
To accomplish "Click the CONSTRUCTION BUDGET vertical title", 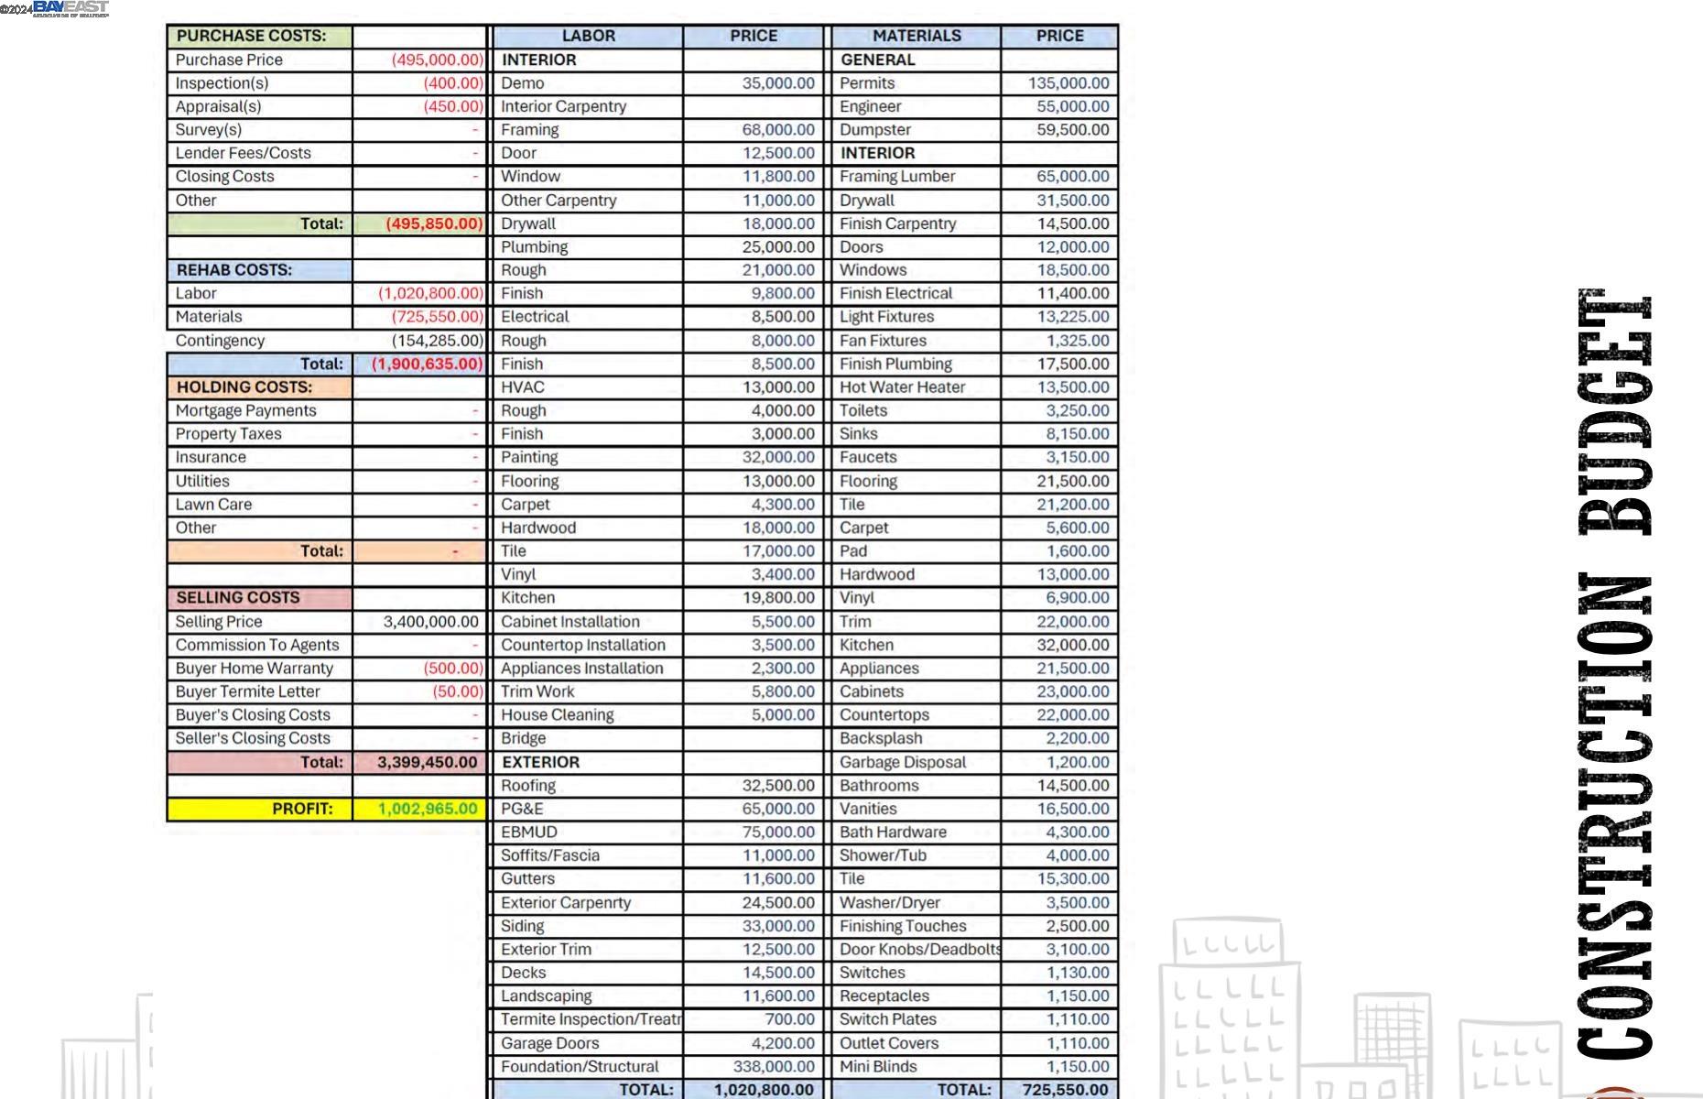I will [1615, 675].
